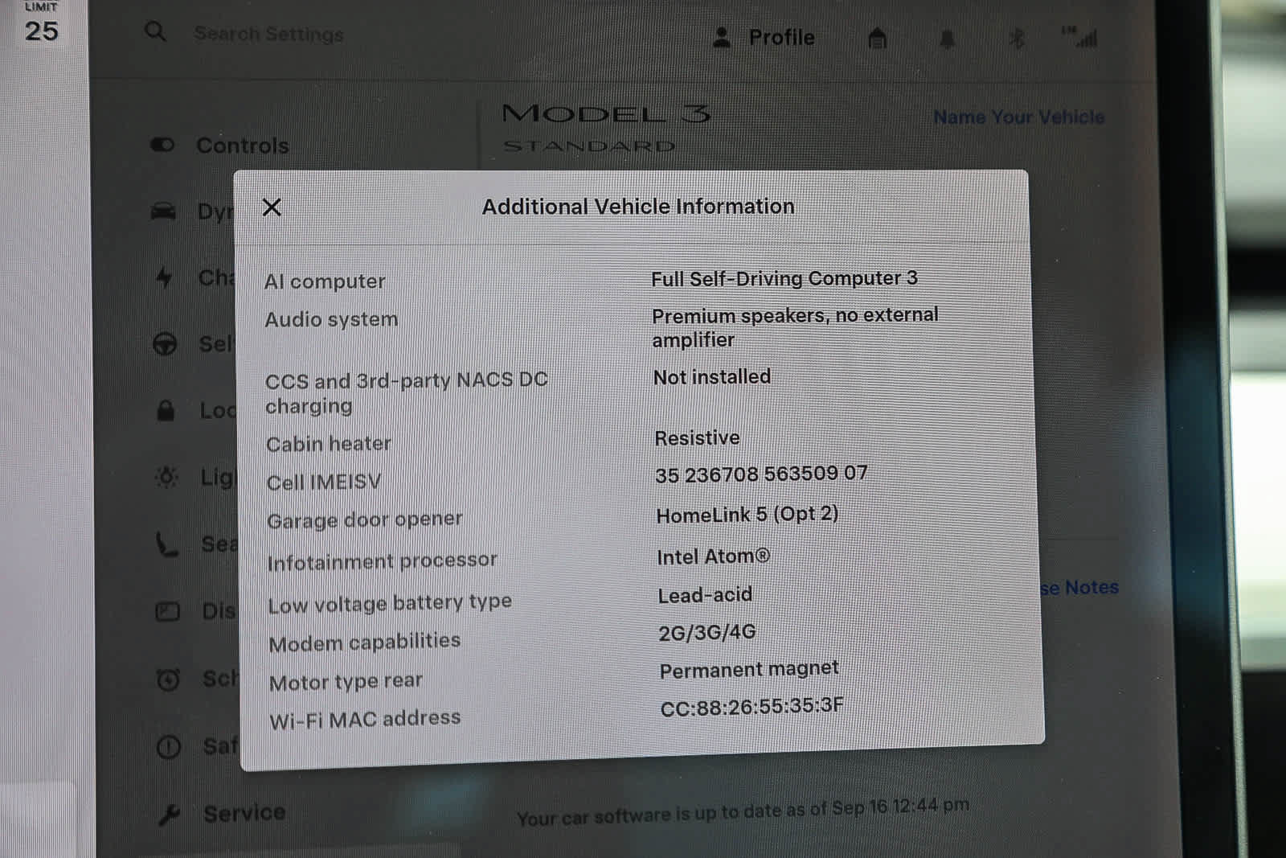1286x858 pixels.
Task: Tap the steering wheel Autopilot icon
Action: tap(165, 344)
